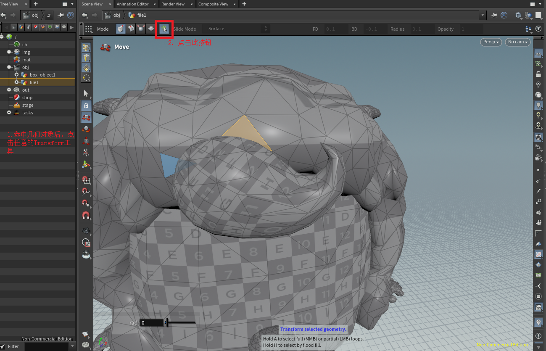Open the No cam camera dropdown
The height and width of the screenshot is (351, 546).
coord(517,42)
